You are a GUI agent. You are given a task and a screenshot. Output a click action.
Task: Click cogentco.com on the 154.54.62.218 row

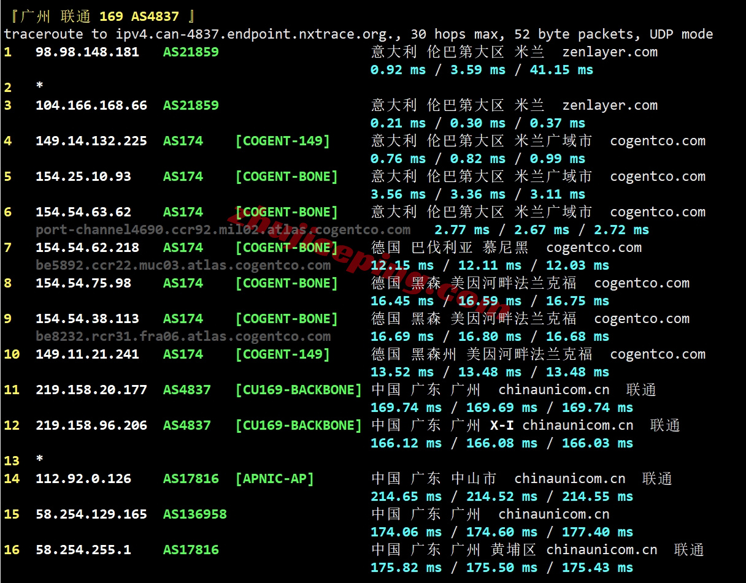click(x=594, y=248)
